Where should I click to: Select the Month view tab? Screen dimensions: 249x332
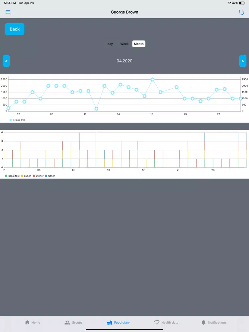[139, 44]
